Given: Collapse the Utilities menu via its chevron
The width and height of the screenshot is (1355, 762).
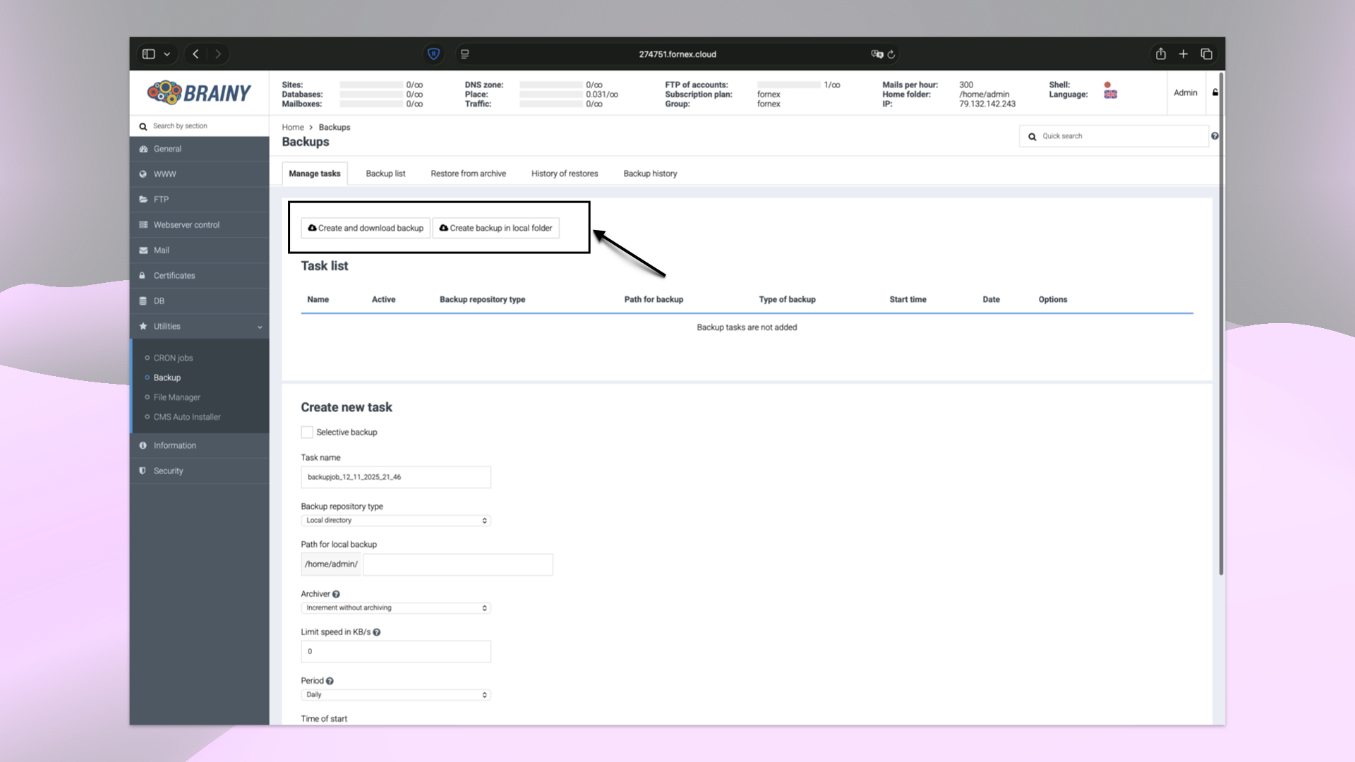Looking at the screenshot, I should click(260, 327).
